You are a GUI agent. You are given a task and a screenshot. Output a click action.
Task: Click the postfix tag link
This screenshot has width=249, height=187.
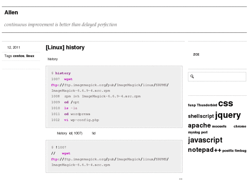click(x=228, y=151)
